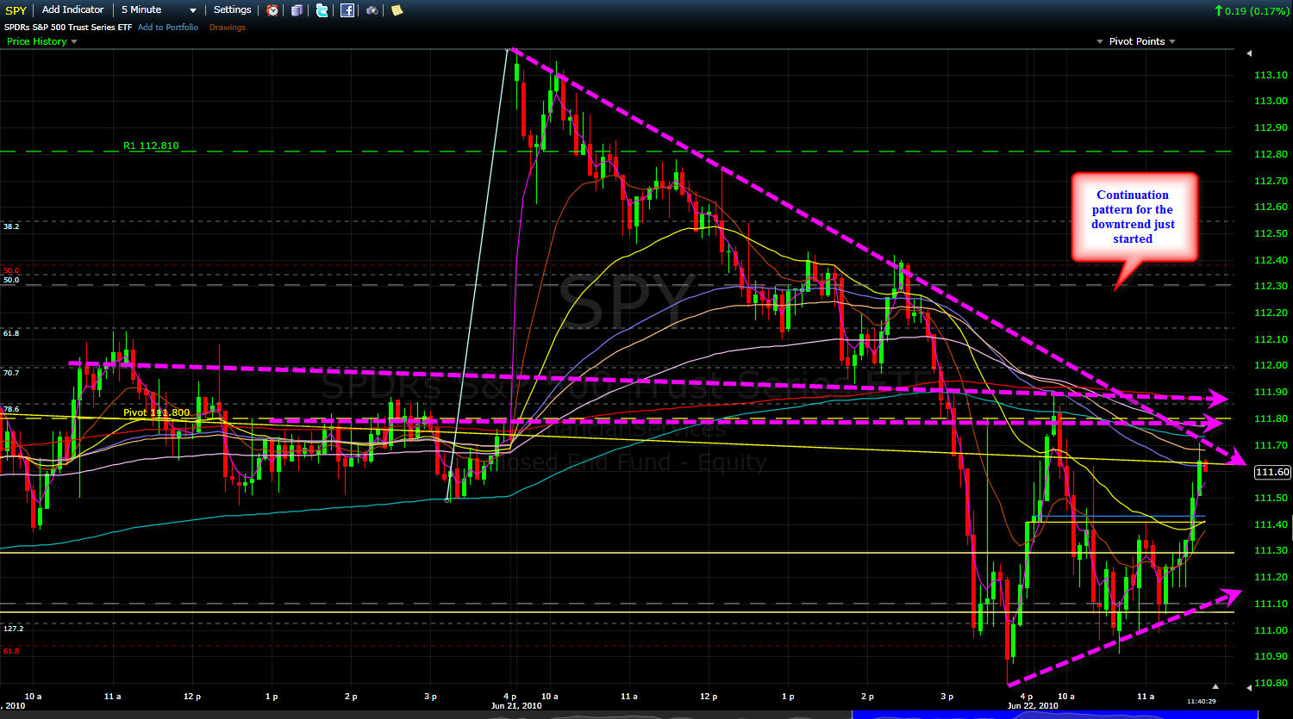1293x719 pixels.
Task: Click the 111.30 price axis label
Action: pos(1272,551)
